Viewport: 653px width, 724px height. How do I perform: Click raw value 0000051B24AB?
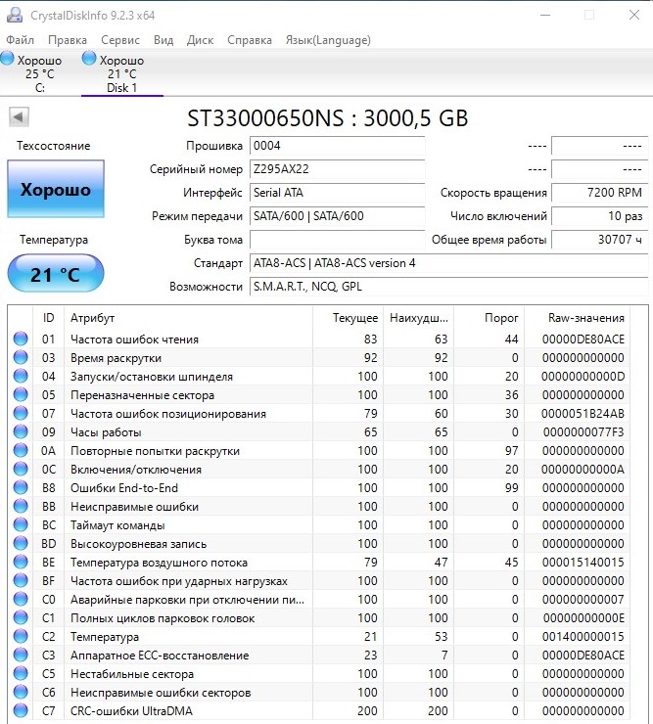[583, 414]
